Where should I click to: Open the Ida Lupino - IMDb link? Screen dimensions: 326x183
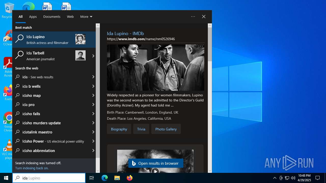pyautogui.click(x=125, y=33)
